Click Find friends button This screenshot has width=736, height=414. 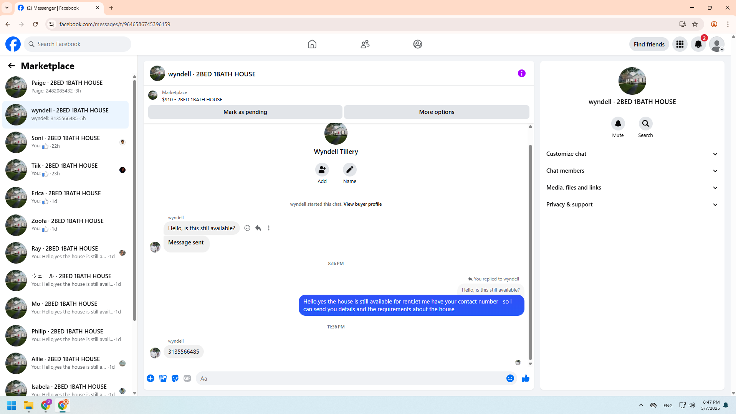(649, 44)
